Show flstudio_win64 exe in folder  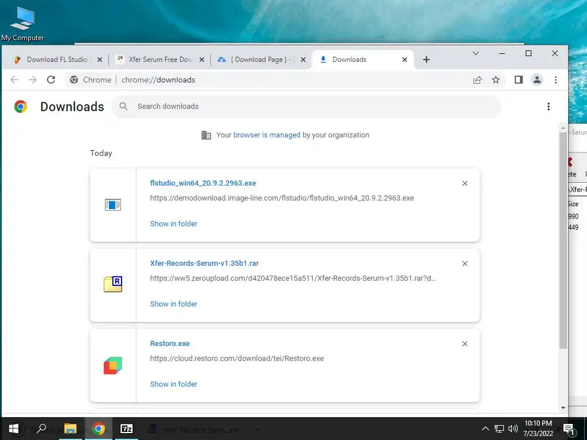[x=174, y=224]
